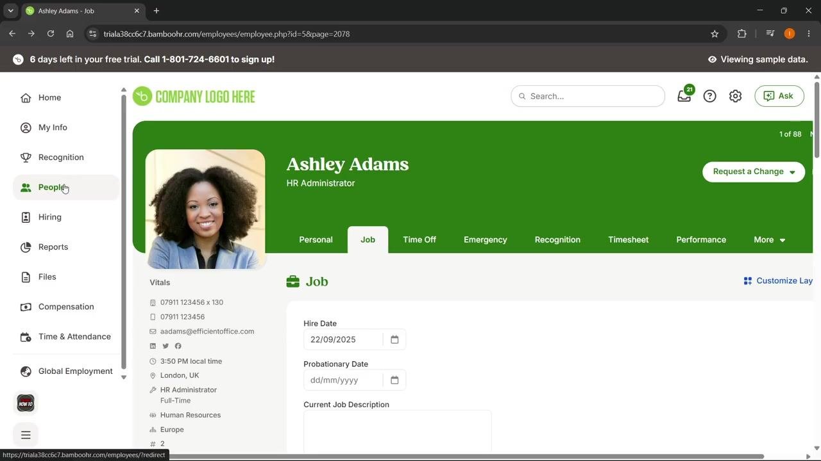821x461 pixels.
Task: Open a new browser tab
Action: point(157,11)
